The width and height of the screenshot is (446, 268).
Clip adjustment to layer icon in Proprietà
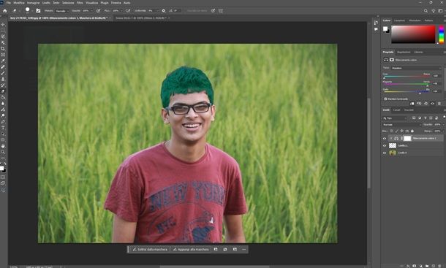coord(412,104)
